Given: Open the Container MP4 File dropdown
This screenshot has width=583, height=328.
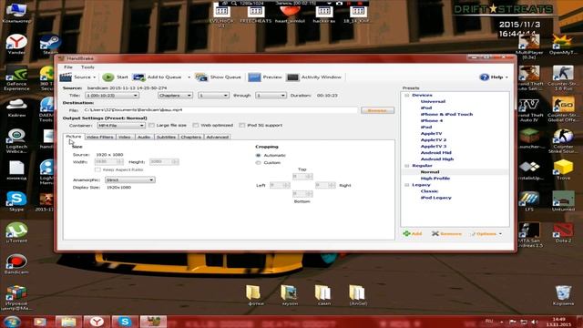Looking at the screenshot, I should point(121,126).
